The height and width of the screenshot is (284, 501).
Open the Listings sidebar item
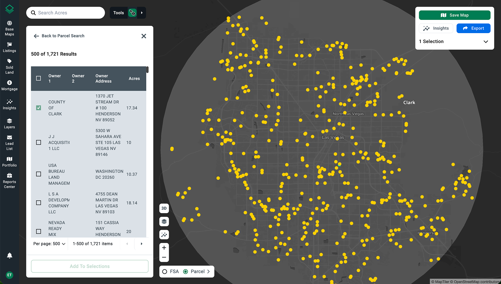9,47
